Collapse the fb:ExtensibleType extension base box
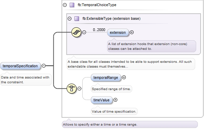 click(69, 18)
